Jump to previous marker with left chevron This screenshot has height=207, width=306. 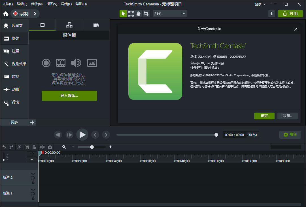(x=95, y=135)
